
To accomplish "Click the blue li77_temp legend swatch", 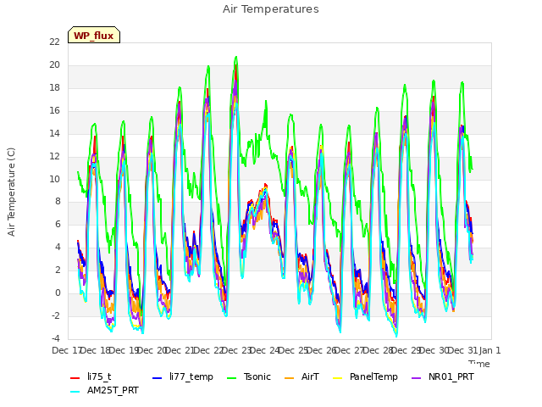I will (158, 377).
